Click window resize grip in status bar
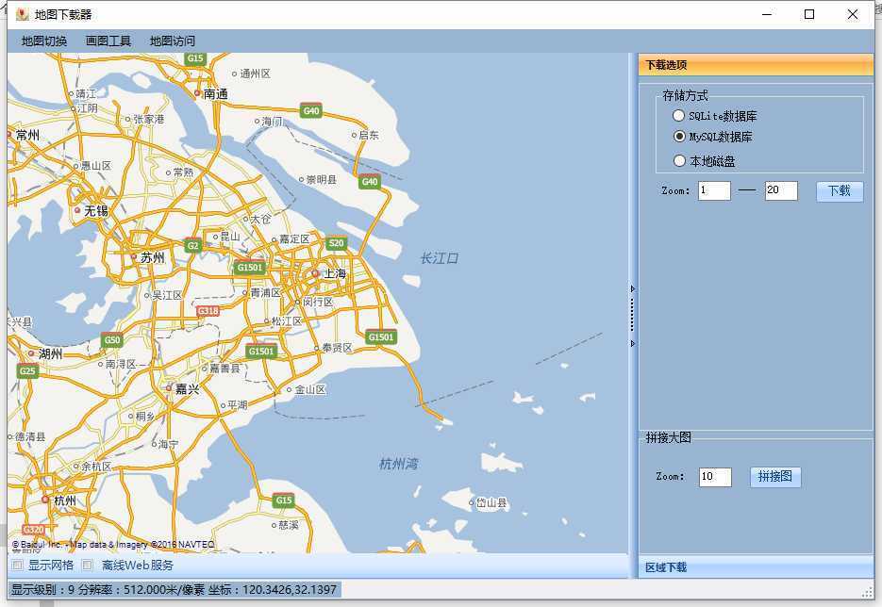 point(867,592)
